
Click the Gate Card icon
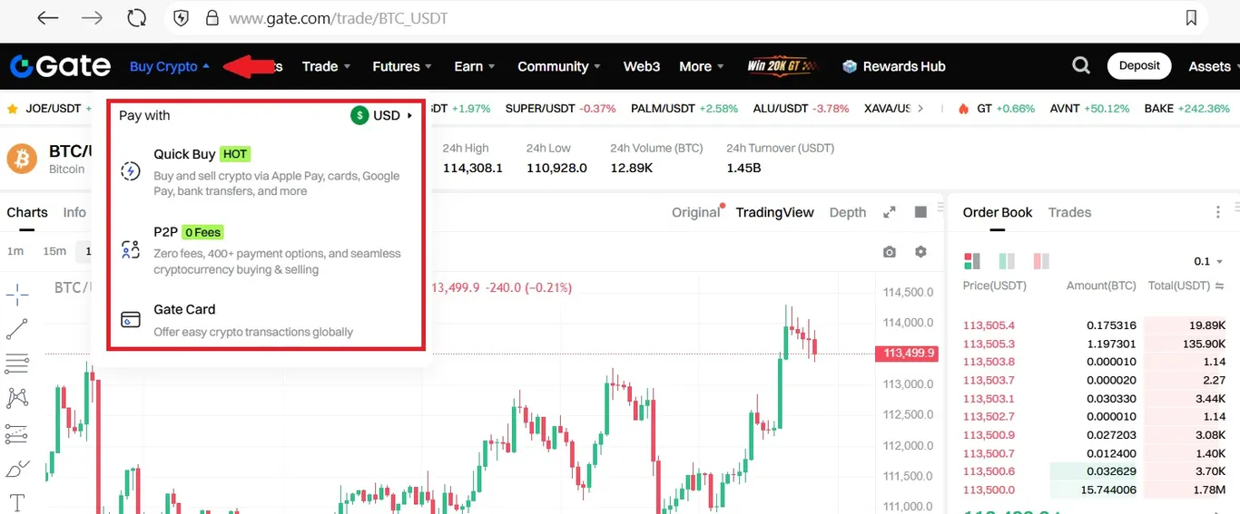pyautogui.click(x=131, y=319)
